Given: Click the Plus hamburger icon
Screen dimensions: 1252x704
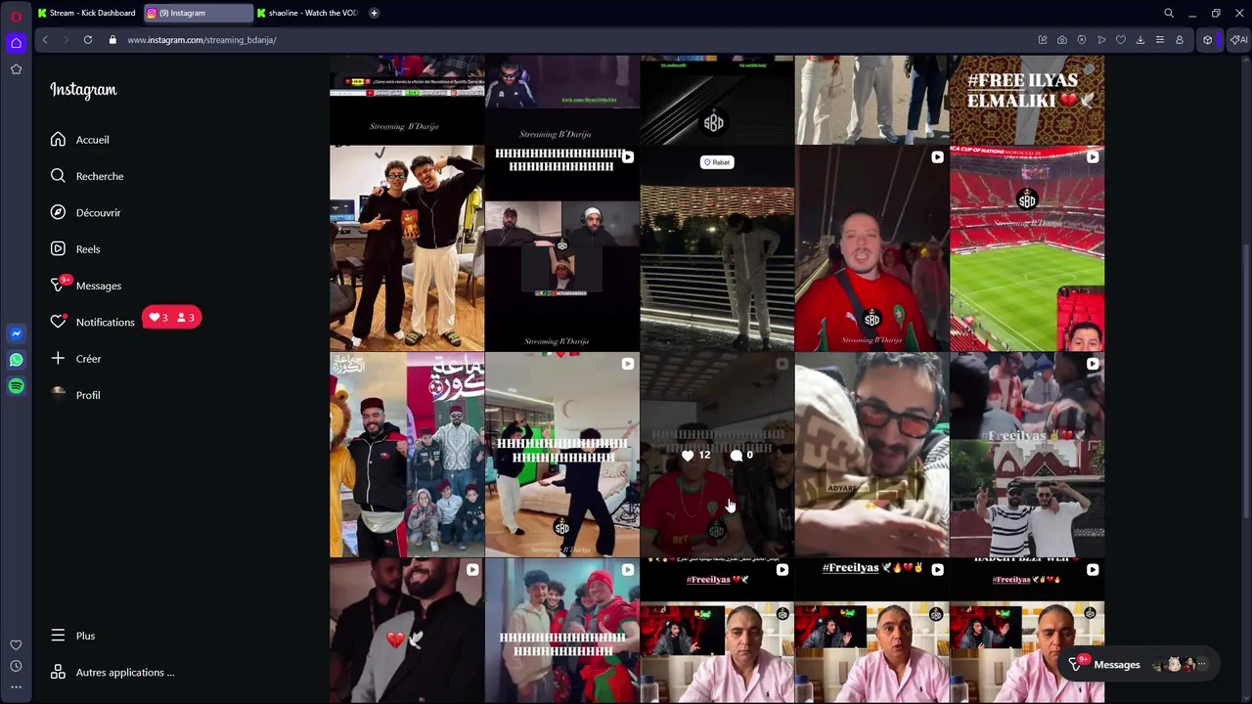Looking at the screenshot, I should coord(58,636).
